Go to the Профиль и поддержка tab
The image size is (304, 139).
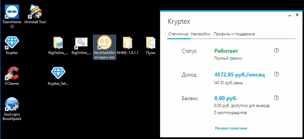tap(234, 34)
